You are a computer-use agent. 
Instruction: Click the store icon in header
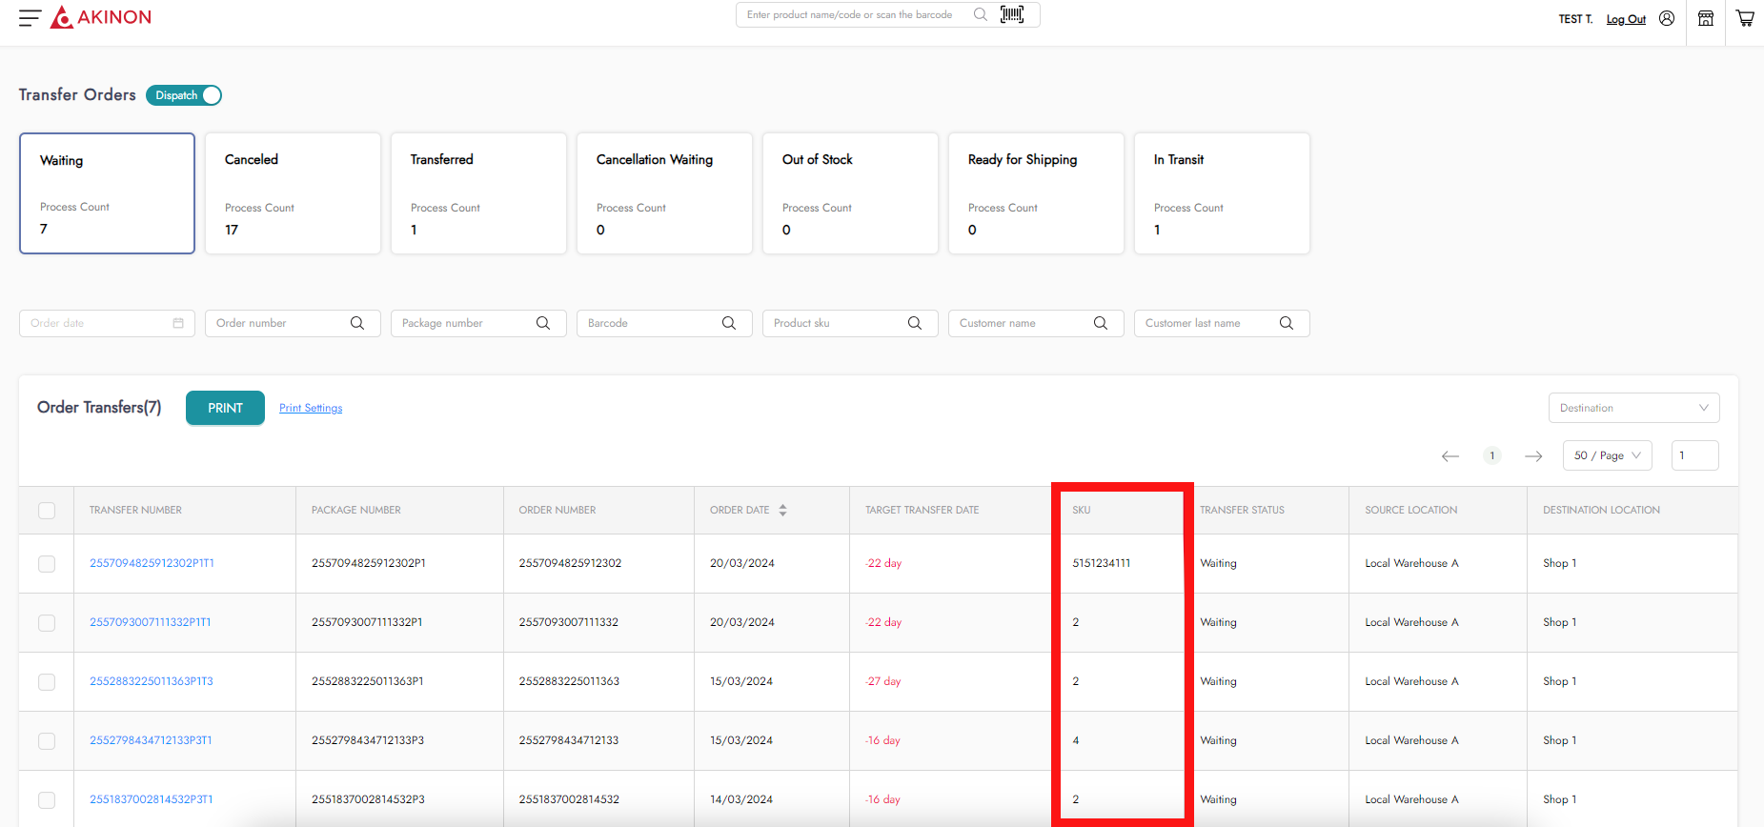[1706, 18]
